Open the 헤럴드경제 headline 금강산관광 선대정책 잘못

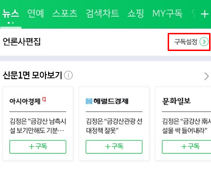pyautogui.click(x=114, y=126)
